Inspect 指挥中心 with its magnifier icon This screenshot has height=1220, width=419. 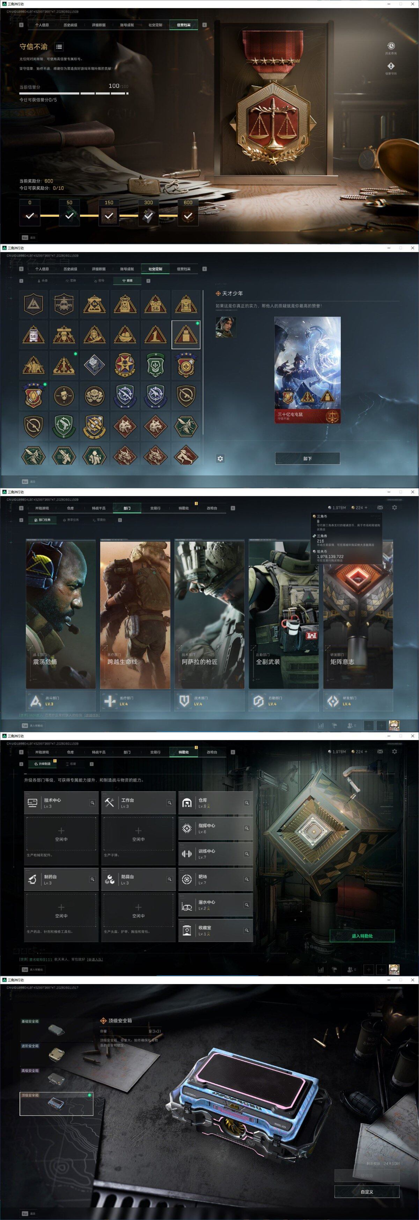coord(247,828)
